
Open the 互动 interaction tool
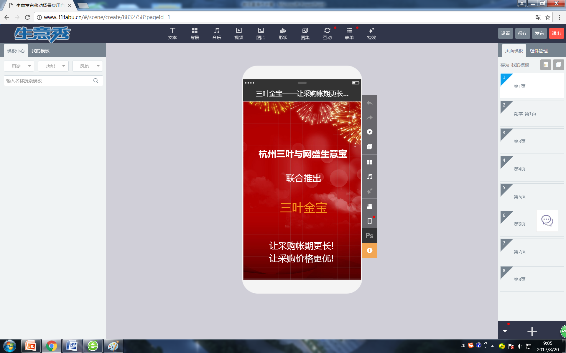coord(327,33)
